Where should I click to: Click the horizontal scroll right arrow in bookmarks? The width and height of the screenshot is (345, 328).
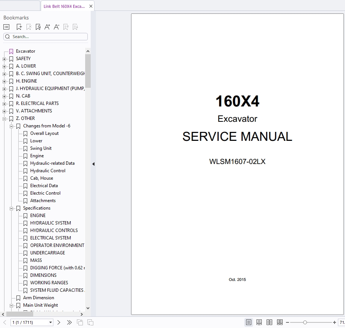(82, 314)
